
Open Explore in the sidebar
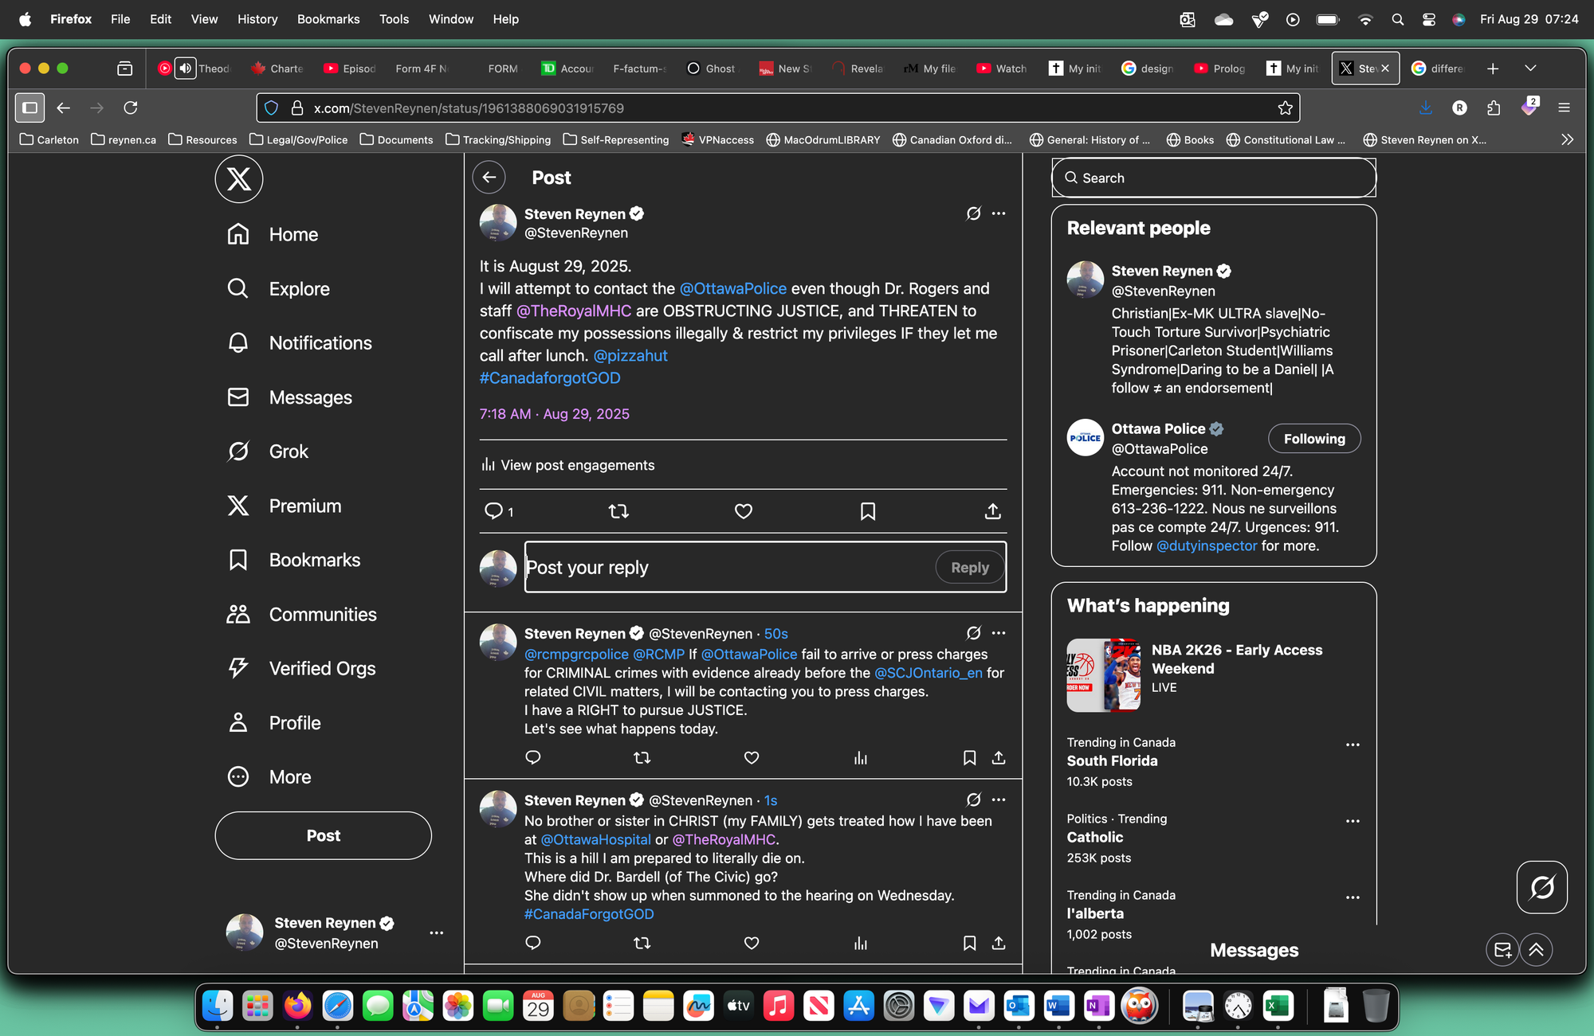click(x=278, y=288)
